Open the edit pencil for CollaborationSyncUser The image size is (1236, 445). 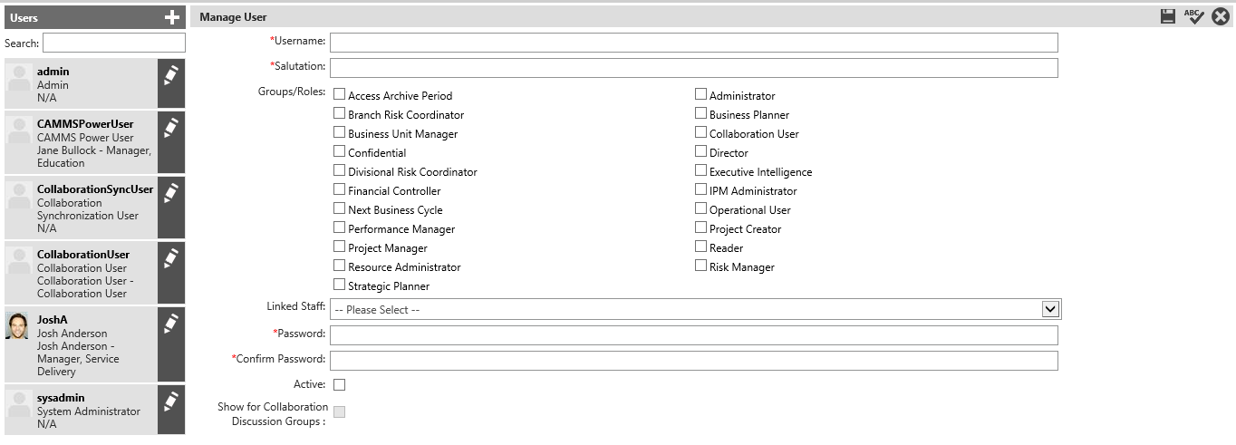(x=171, y=193)
